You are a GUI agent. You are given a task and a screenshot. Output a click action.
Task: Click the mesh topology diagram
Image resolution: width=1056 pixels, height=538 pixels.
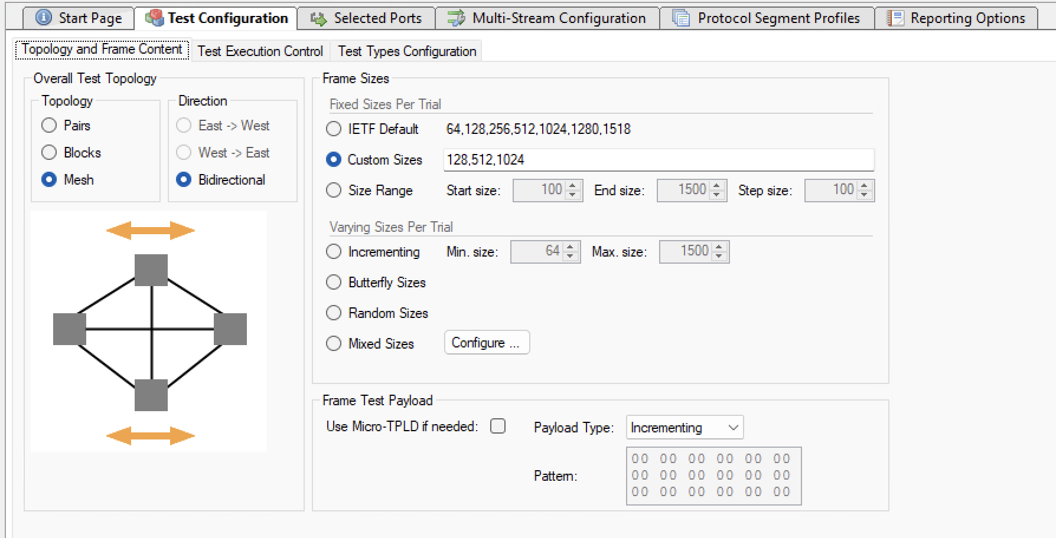(x=149, y=332)
